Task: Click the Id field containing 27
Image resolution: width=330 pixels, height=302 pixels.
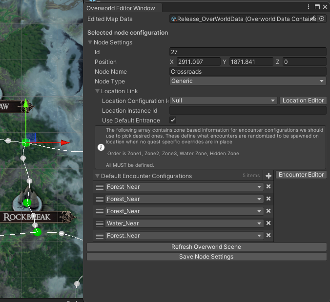Action: [x=248, y=52]
